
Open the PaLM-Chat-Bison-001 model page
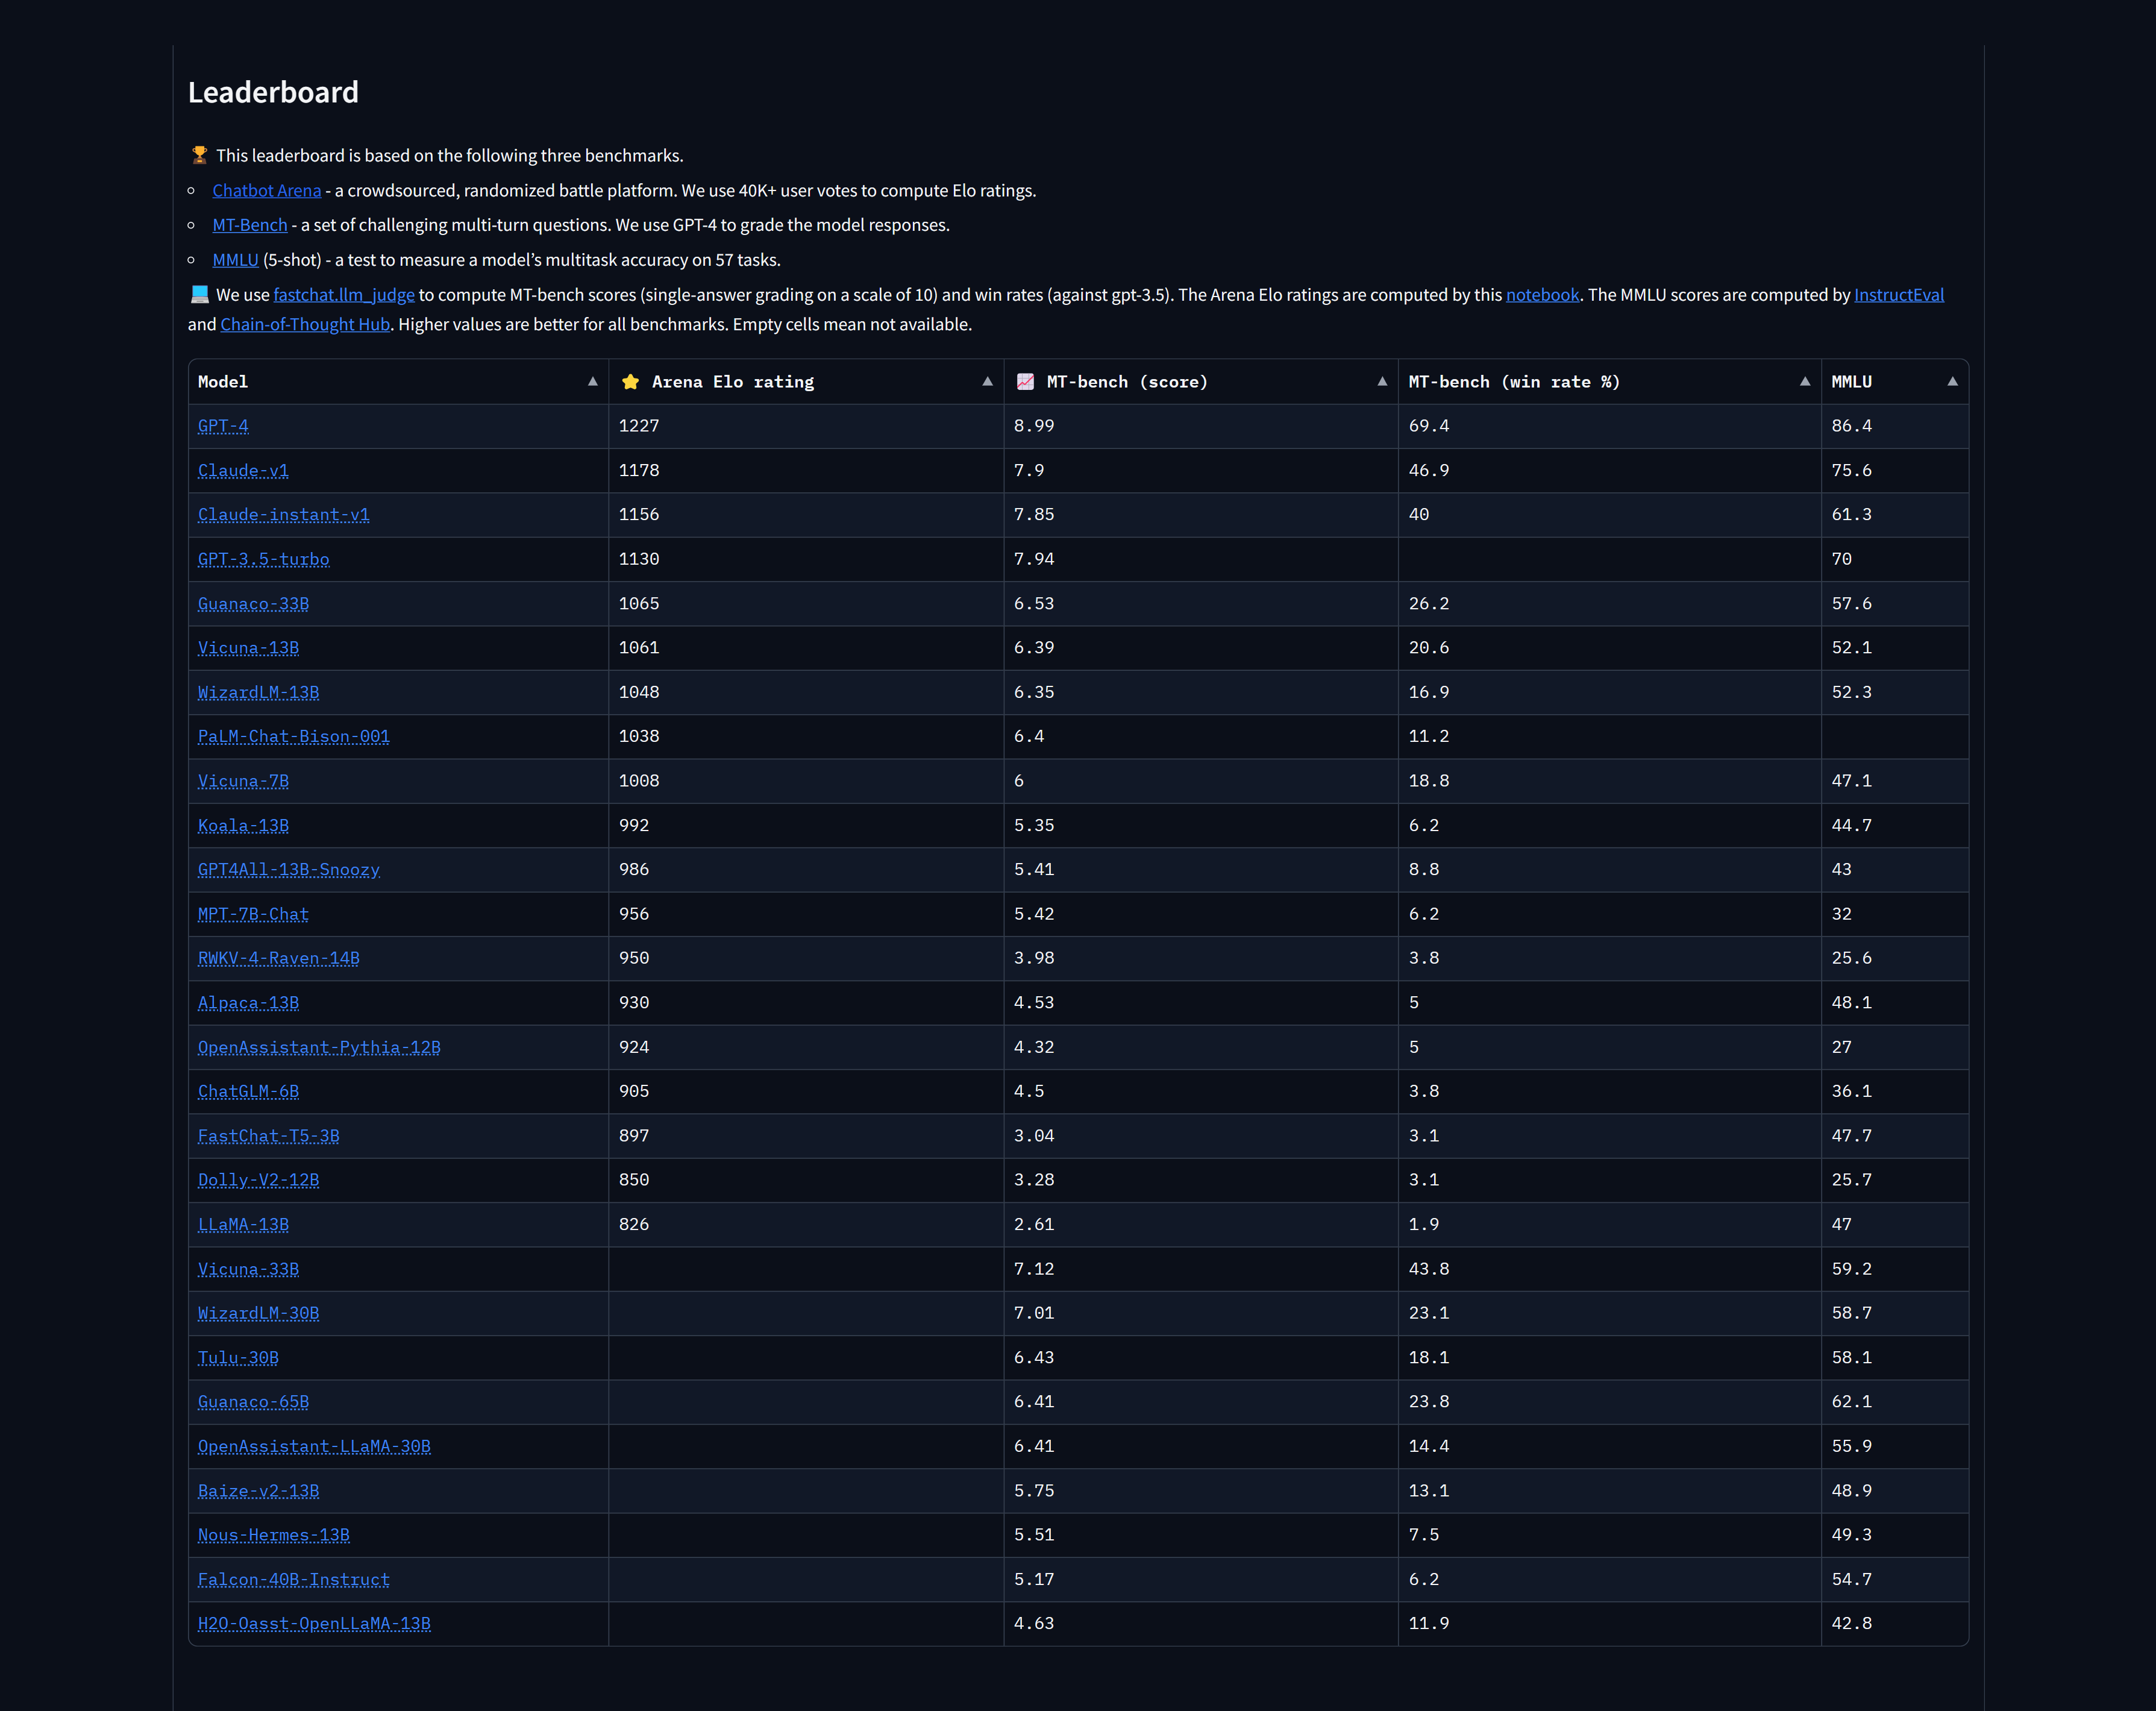tap(293, 737)
